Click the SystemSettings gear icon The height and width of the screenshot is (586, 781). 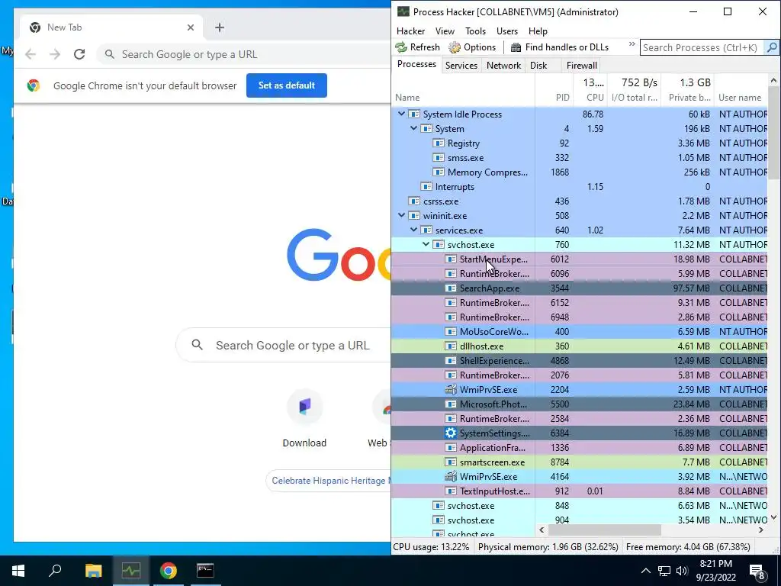(x=451, y=433)
